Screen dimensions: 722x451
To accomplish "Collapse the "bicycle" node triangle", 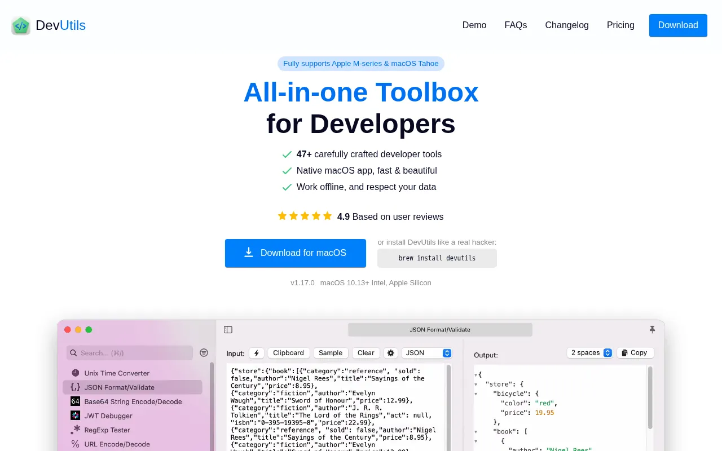I will (x=476, y=393).
